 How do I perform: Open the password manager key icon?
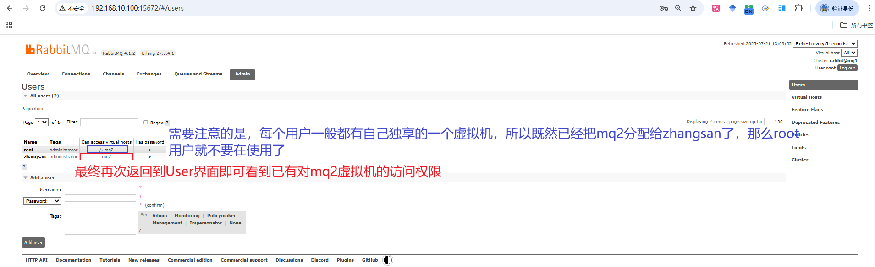(663, 8)
